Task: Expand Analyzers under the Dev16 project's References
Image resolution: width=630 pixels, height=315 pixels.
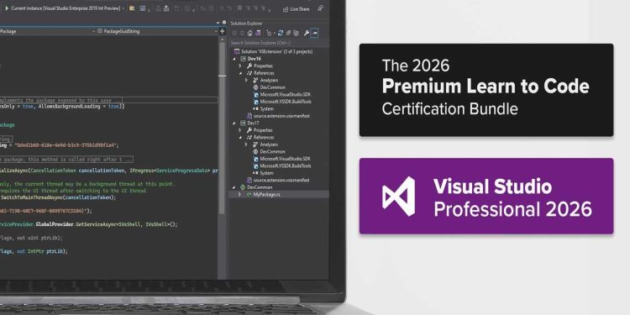Action: tap(246, 81)
